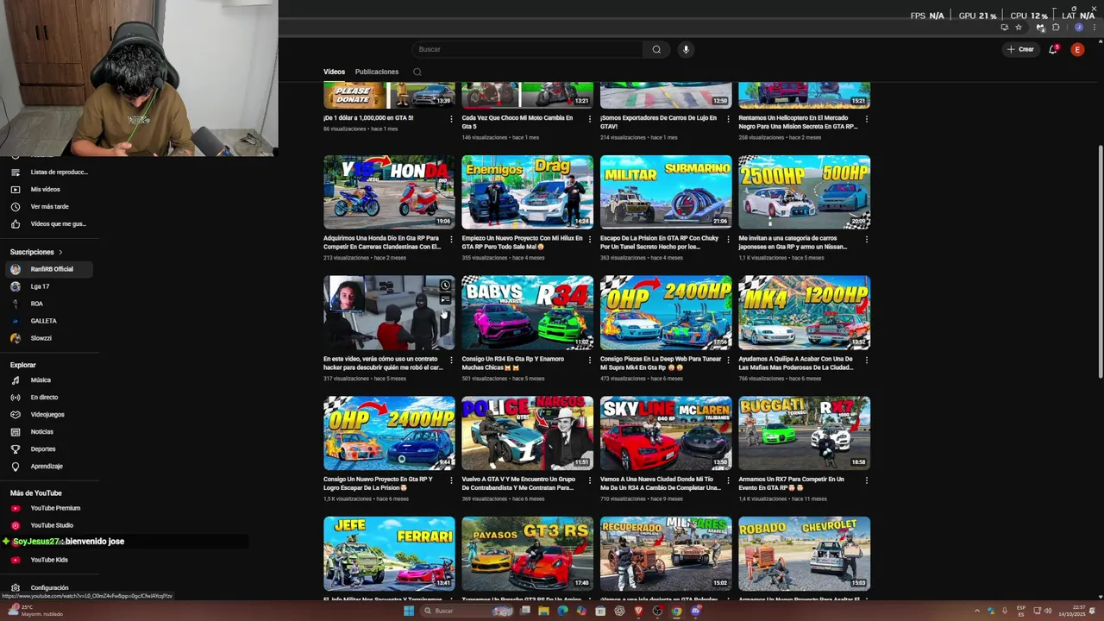The image size is (1104, 621).
Task: Open File Explorer from taskbar
Action: point(543,611)
